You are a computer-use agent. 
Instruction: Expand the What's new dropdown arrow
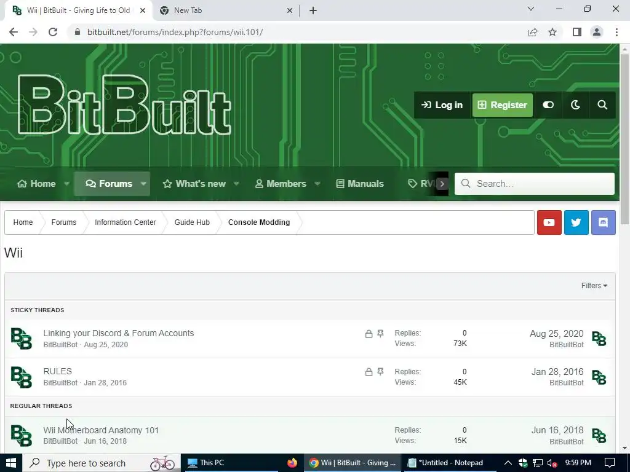[236, 184]
